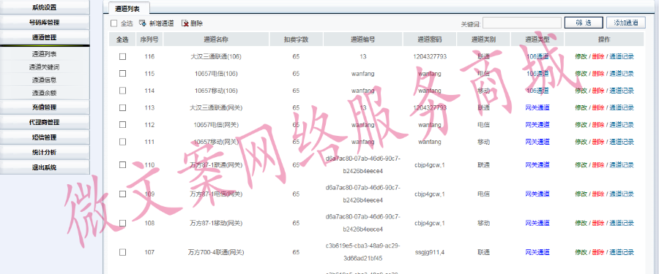Expand 短信管理 sidebar section
The height and width of the screenshot is (274, 659).
click(45, 137)
